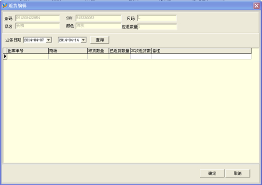Click the end date text 2014-04-14
This screenshot has width=262, height=185.
tap(69, 40)
